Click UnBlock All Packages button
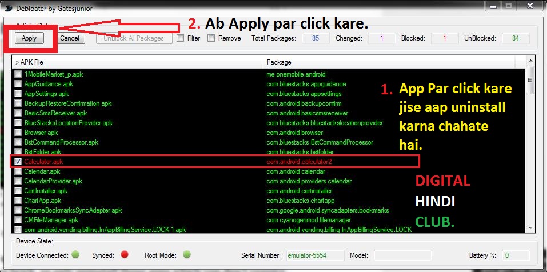This screenshot has width=547, height=272. click(134, 38)
